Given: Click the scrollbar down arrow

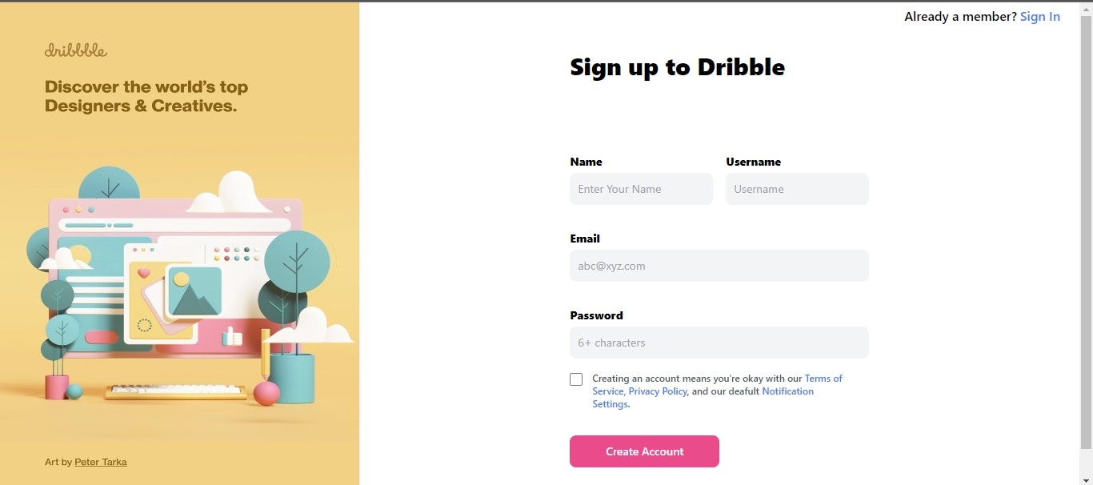Looking at the screenshot, I should (1086, 479).
